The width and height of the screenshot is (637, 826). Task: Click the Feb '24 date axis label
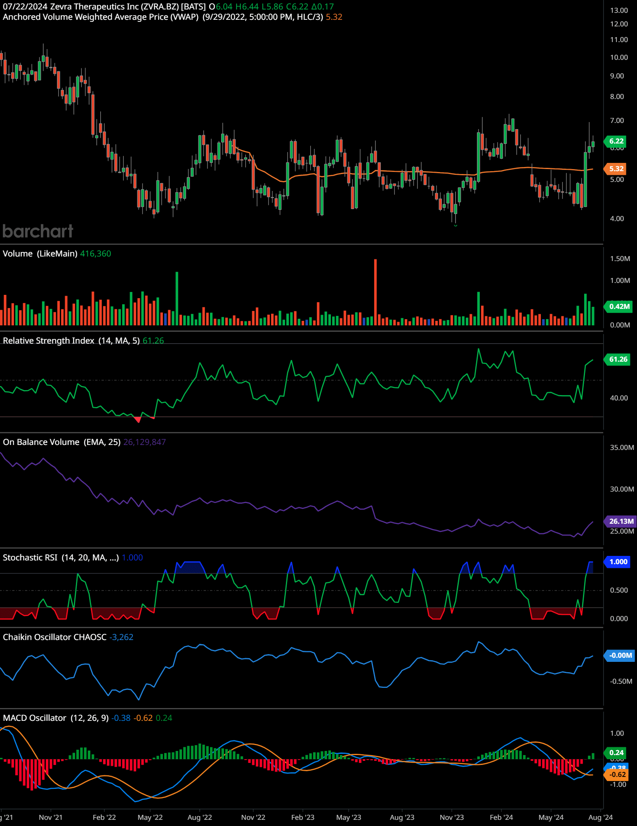point(501,817)
